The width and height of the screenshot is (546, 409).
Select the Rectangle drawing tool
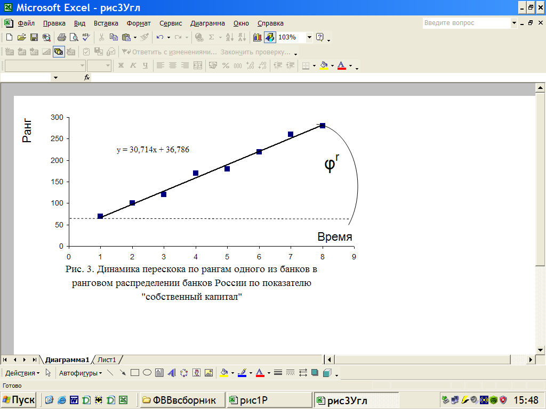point(135,373)
